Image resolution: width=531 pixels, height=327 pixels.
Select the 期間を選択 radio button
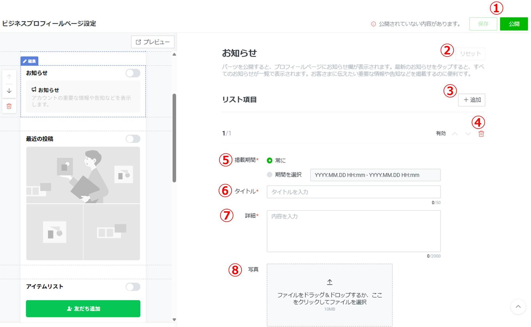point(270,175)
